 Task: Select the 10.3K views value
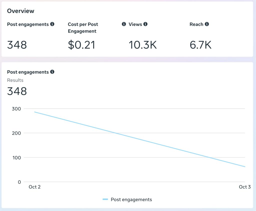coord(142,45)
